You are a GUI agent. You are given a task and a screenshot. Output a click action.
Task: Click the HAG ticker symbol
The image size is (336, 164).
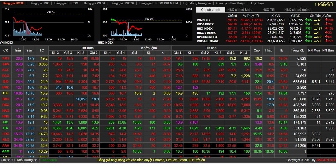pos(6,111)
